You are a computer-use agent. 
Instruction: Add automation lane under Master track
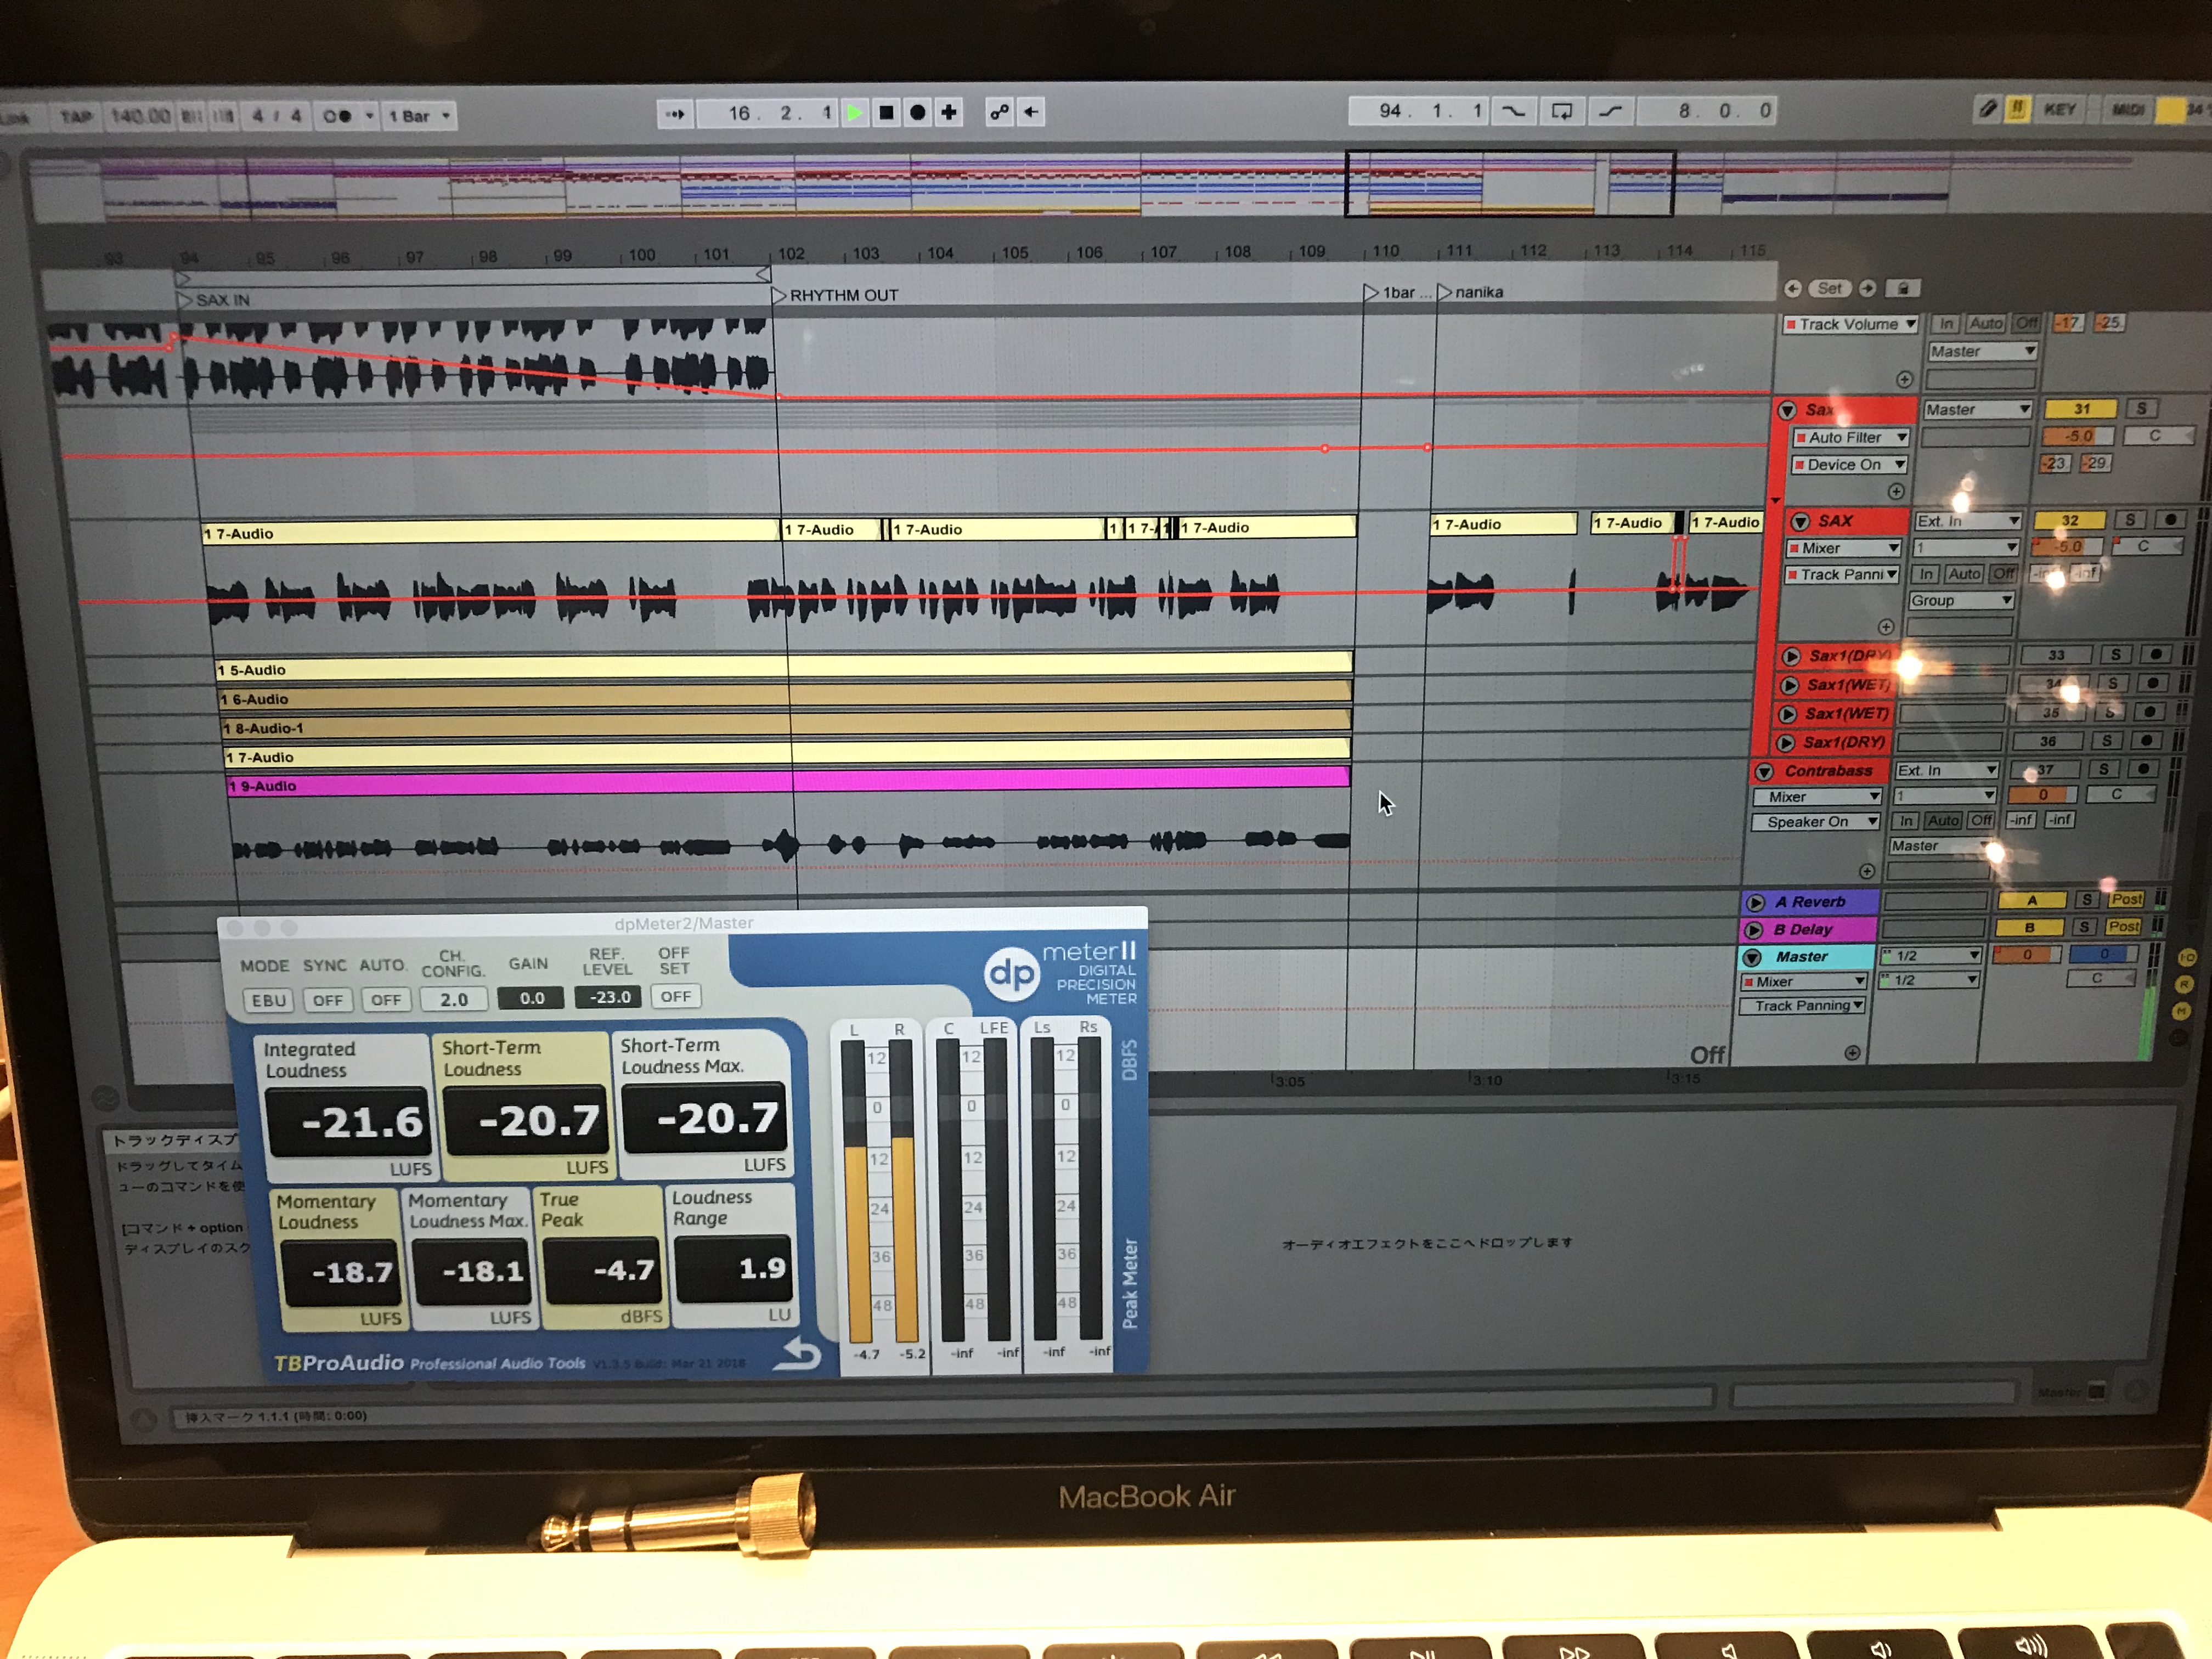1852,1053
